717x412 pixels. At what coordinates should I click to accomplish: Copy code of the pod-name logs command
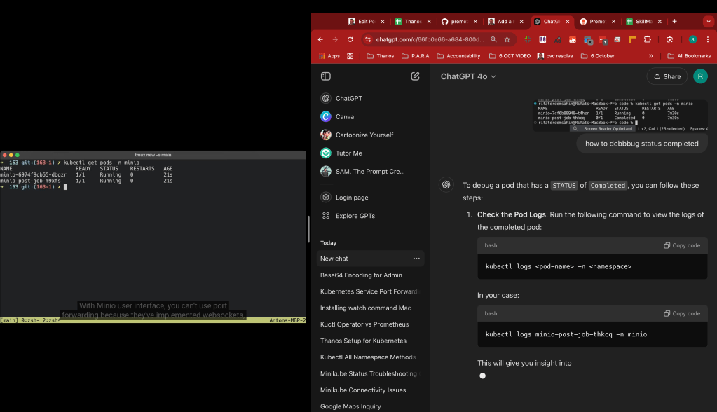[682, 245]
